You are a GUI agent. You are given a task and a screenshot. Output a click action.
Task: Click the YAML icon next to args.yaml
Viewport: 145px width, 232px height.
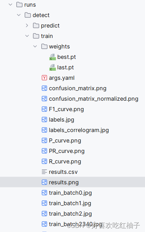point(44,78)
